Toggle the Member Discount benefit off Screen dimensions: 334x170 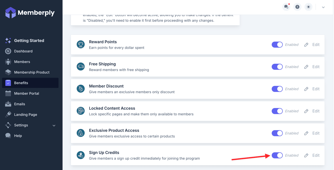click(277, 89)
